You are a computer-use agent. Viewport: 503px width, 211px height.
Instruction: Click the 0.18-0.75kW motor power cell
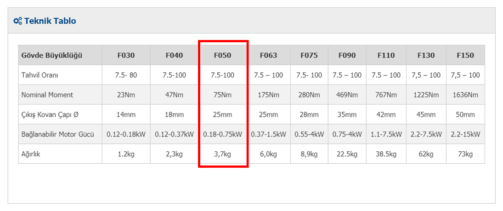223,134
